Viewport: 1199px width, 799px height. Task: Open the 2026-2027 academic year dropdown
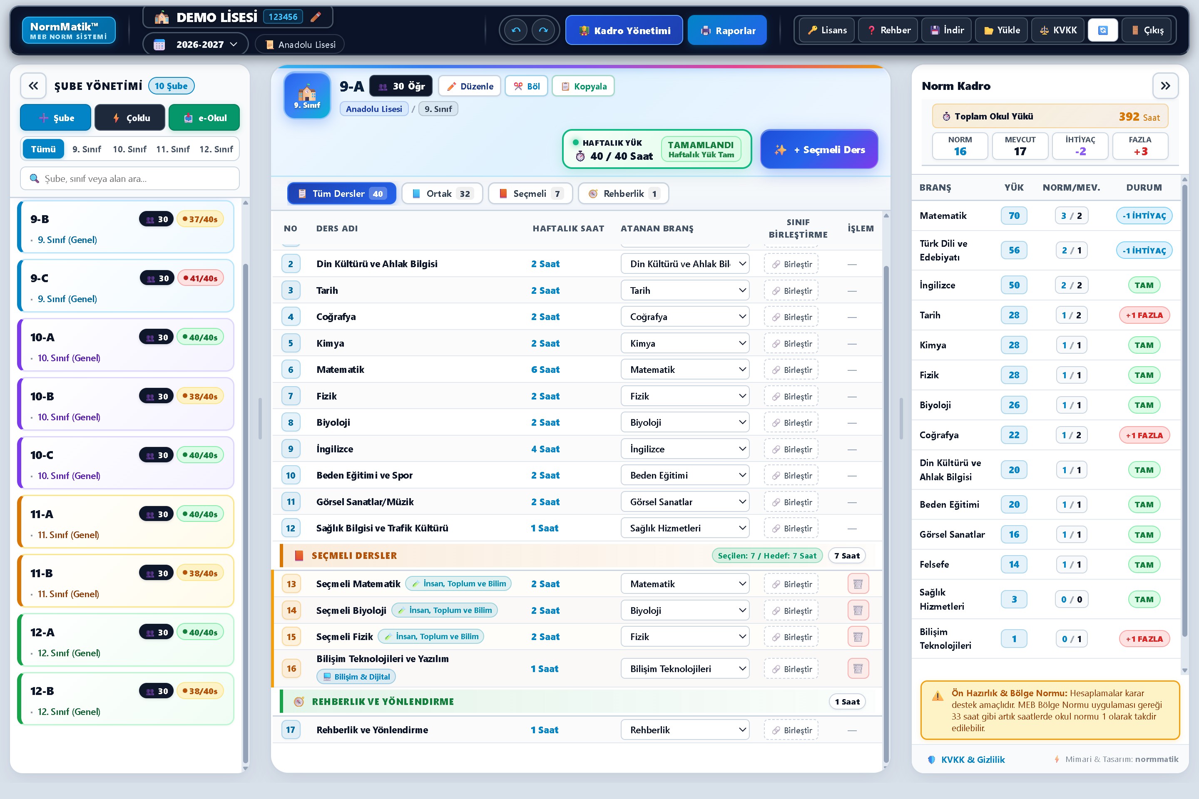click(x=196, y=45)
